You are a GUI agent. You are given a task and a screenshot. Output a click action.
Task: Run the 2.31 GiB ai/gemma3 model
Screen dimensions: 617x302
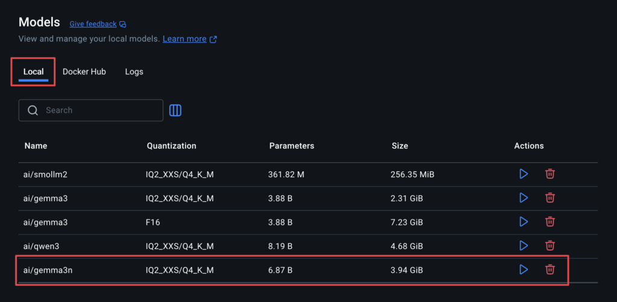pos(524,198)
